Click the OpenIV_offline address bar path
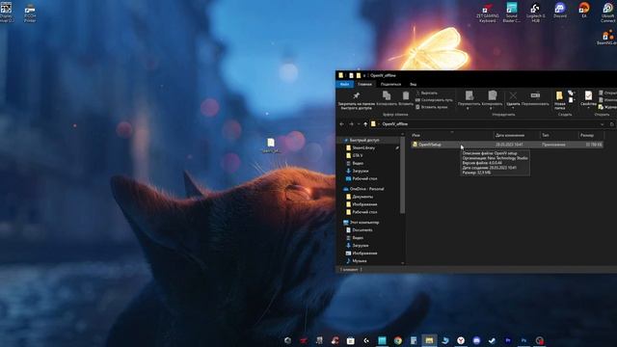Screen dimensions: 617x347 click(x=395, y=124)
